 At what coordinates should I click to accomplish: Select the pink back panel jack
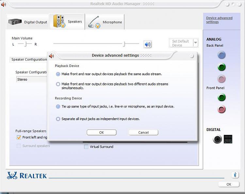tap(221, 79)
